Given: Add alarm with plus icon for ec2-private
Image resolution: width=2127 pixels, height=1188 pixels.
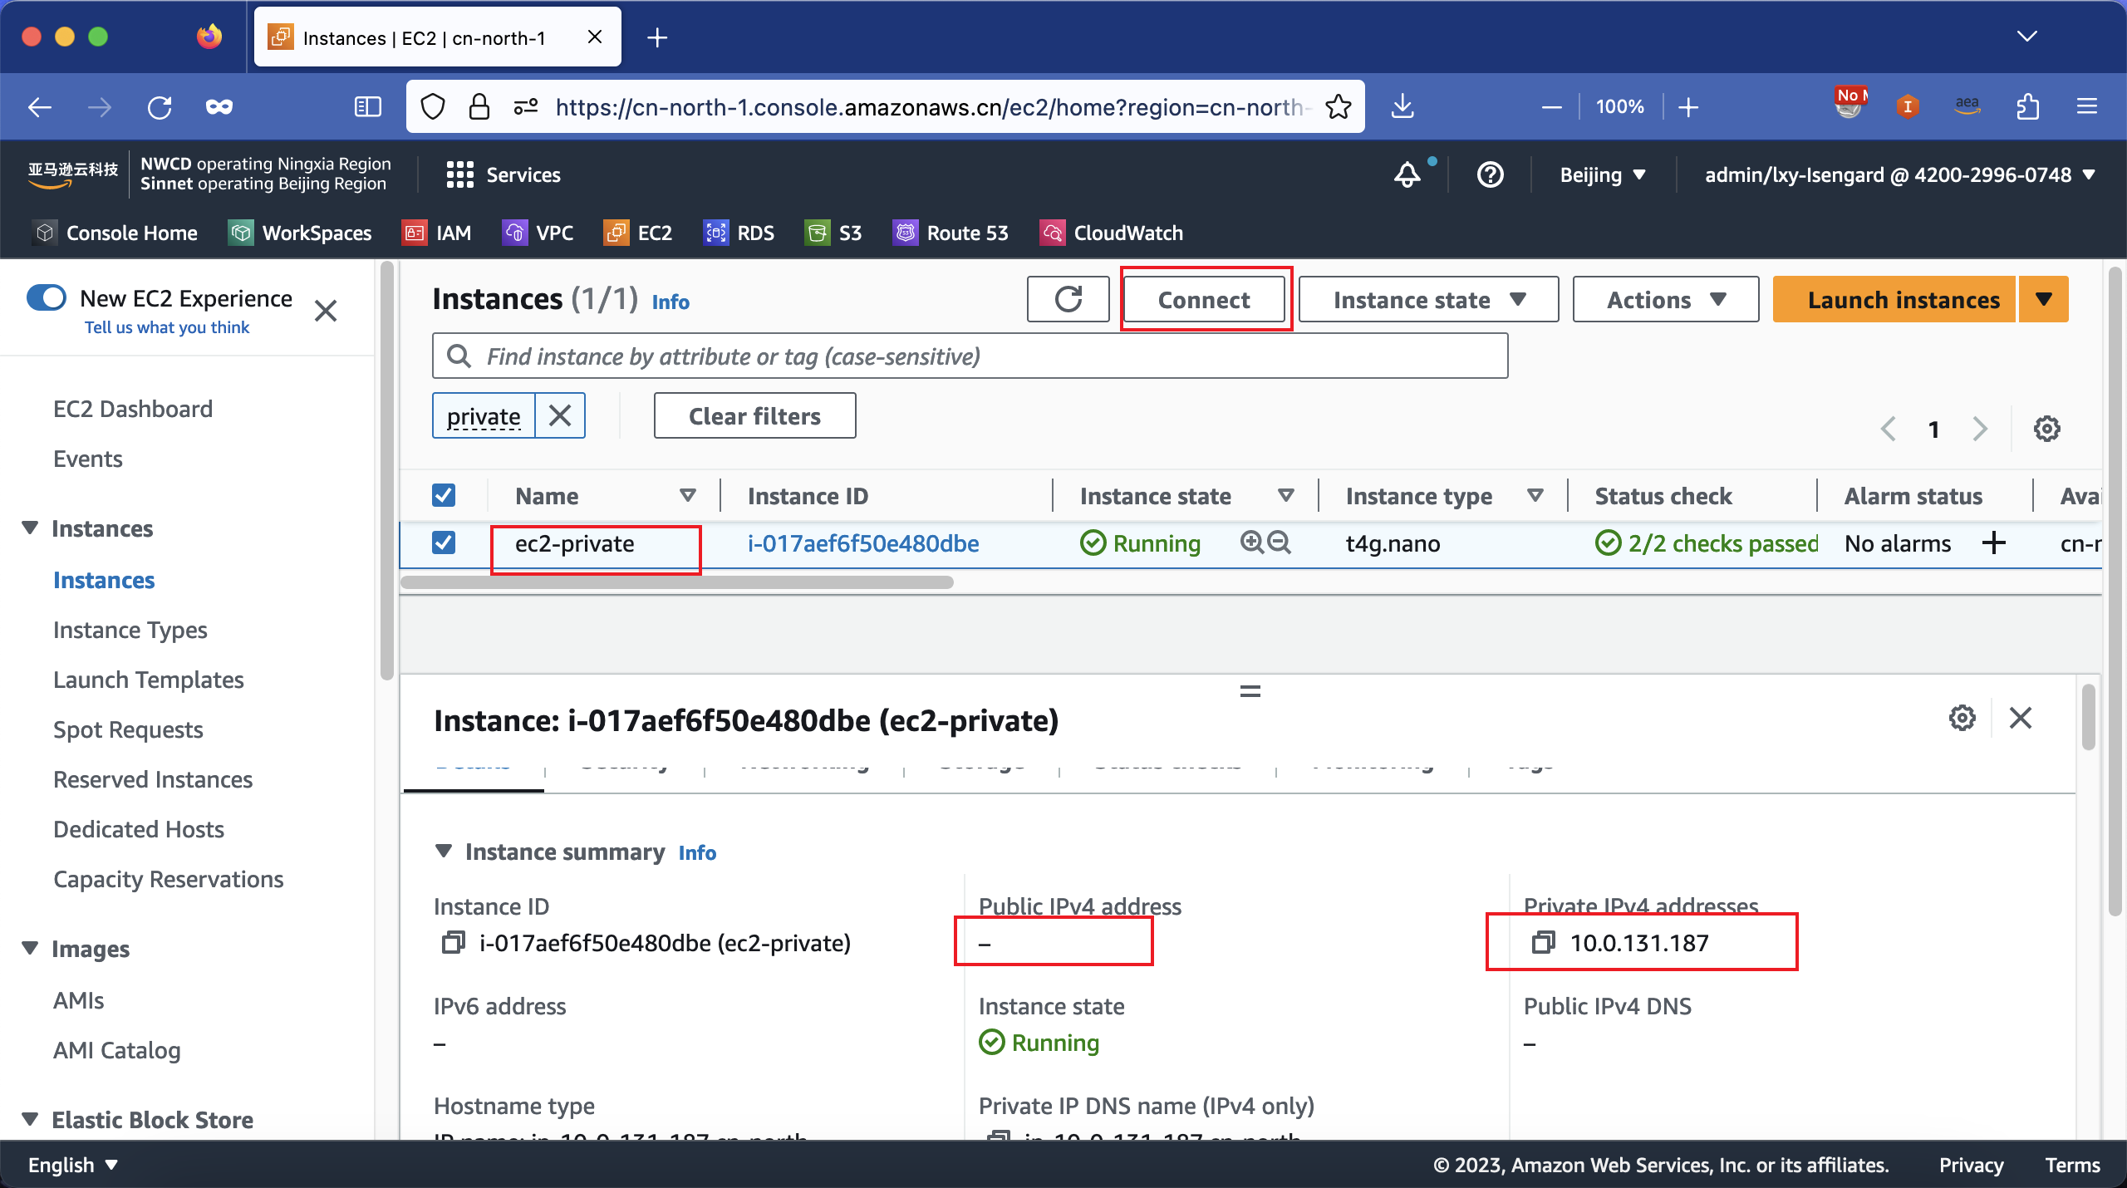Looking at the screenshot, I should (1993, 543).
